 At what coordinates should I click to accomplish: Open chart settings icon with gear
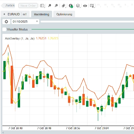92,6
